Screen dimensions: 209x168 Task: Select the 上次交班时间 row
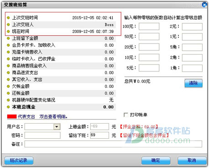pos(61,18)
